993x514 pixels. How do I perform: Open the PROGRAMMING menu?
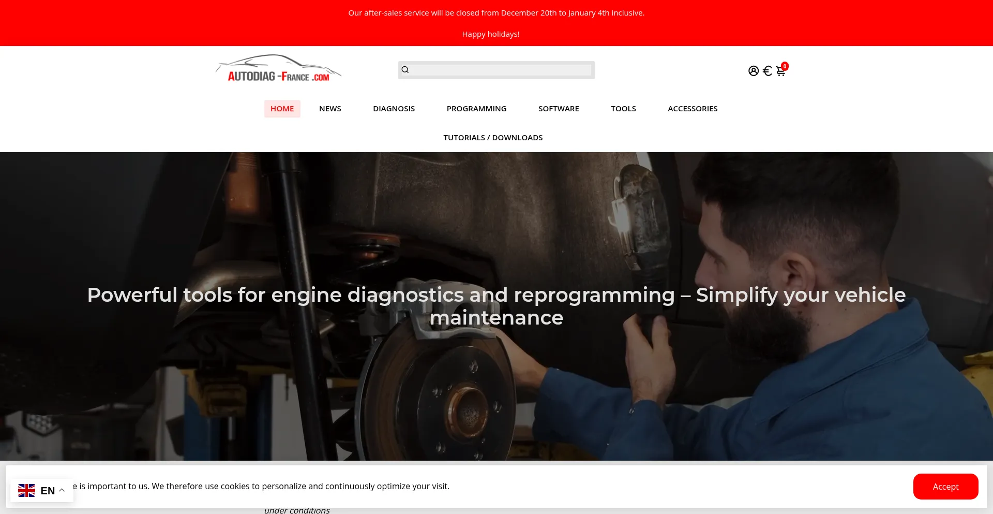pos(476,108)
